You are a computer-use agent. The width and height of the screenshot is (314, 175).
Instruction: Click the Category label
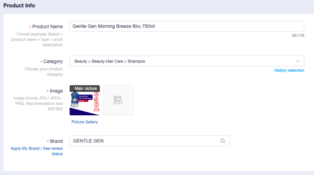click(x=53, y=62)
